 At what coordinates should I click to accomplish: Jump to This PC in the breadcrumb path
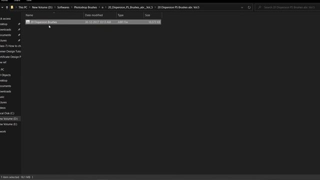[22, 7]
